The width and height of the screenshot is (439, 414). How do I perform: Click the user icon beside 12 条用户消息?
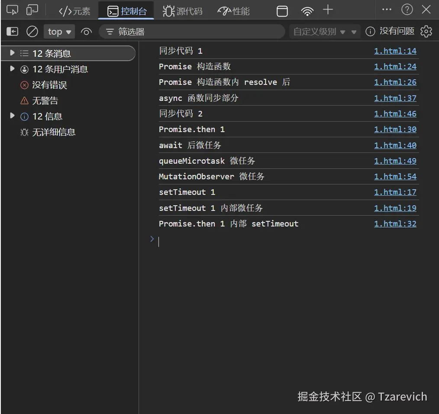pos(24,69)
